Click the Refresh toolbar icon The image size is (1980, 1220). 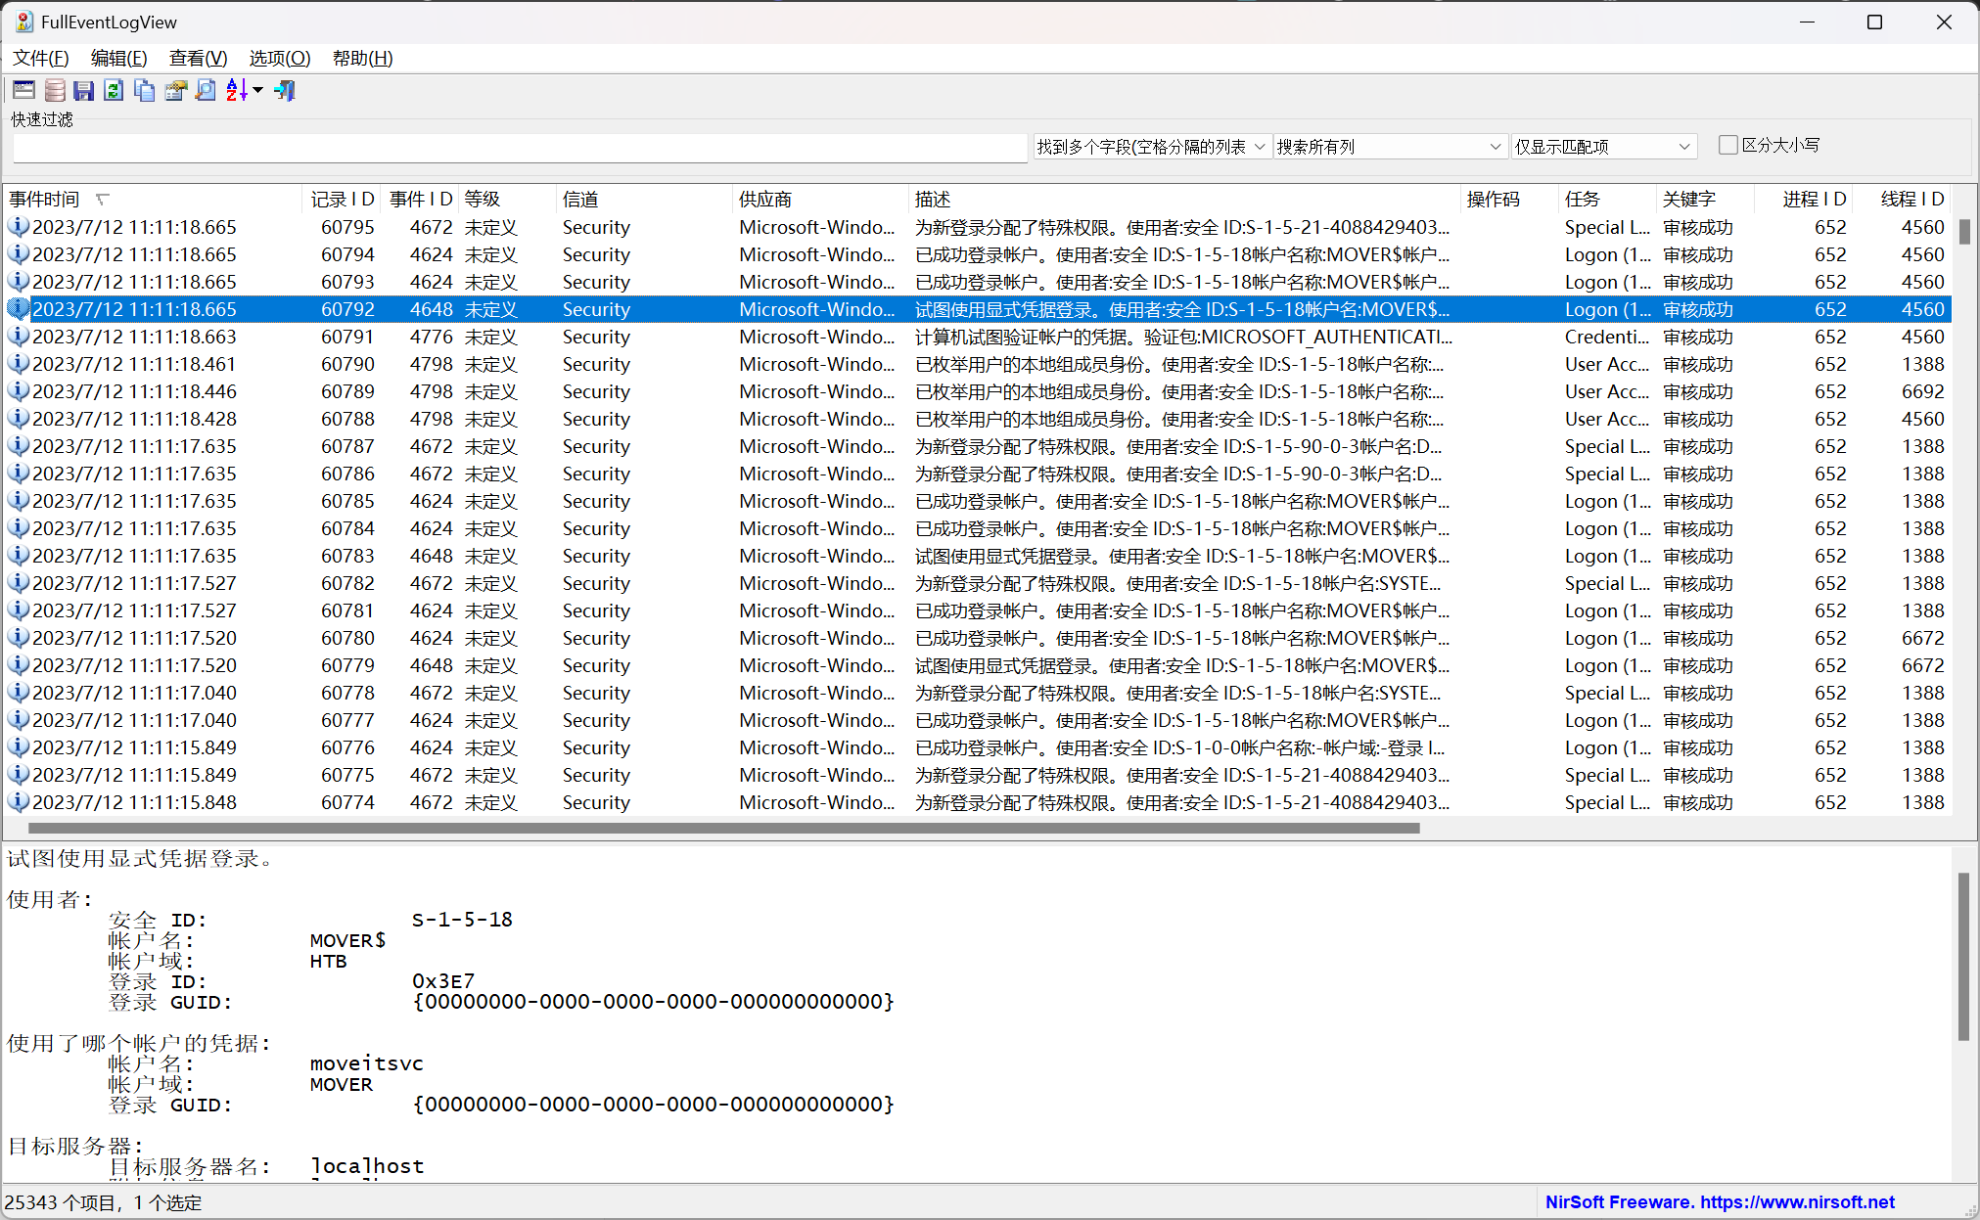[114, 91]
